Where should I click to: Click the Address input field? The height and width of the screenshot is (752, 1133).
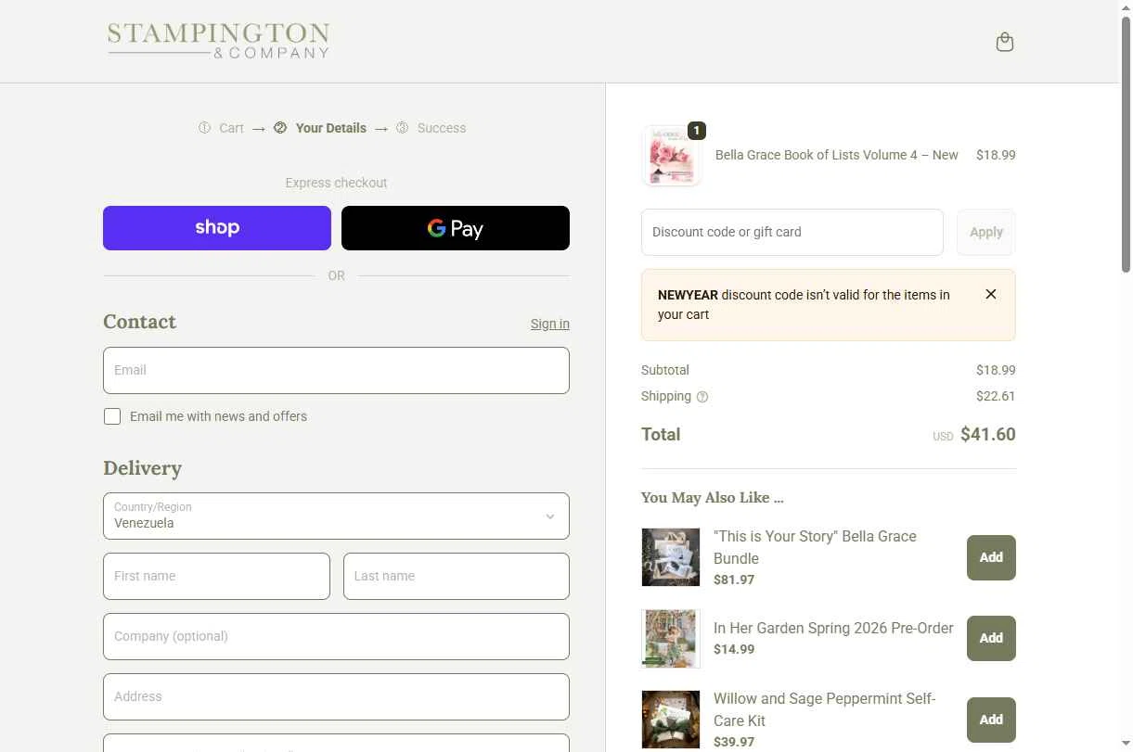[x=336, y=696]
